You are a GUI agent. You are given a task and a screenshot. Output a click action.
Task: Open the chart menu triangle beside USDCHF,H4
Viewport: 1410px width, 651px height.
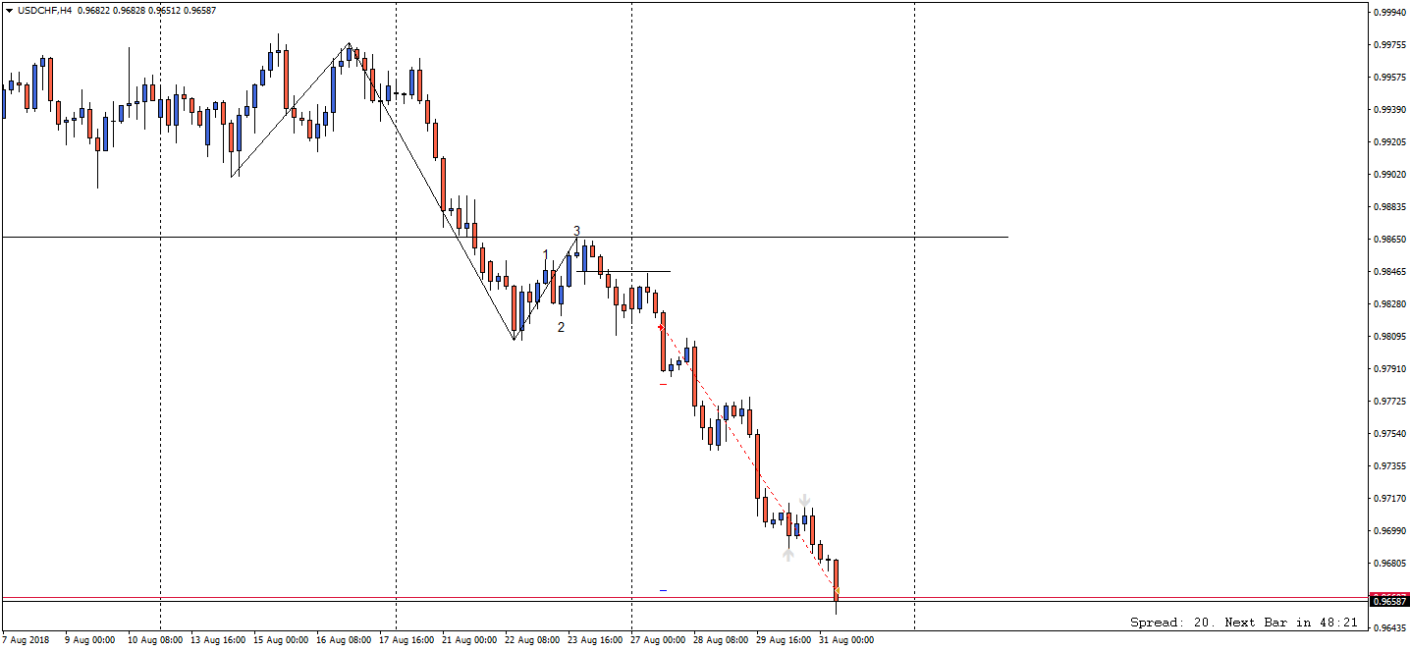coord(10,10)
